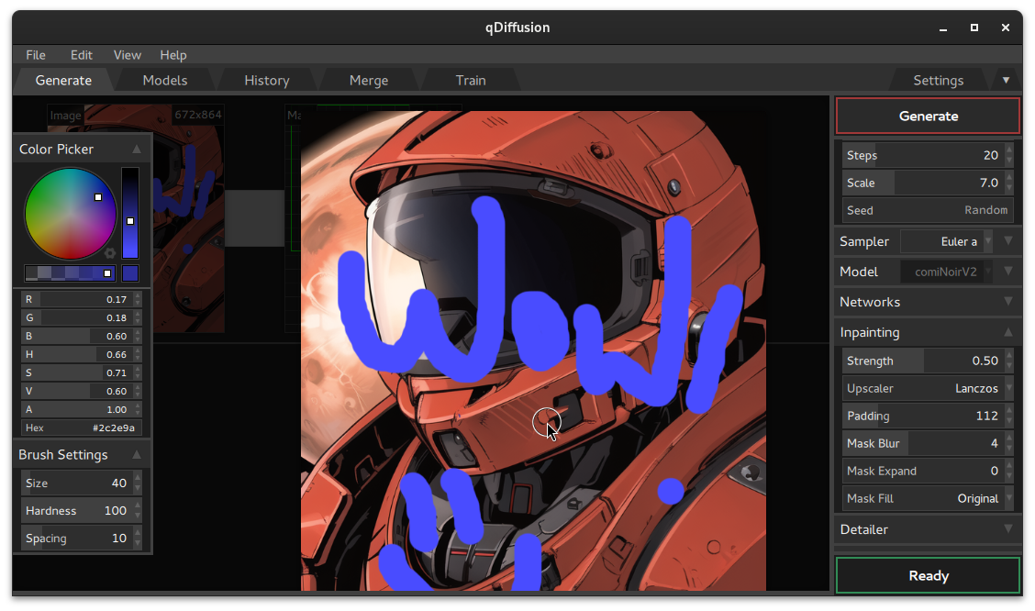Expand the Networks section
The height and width of the screenshot is (611, 1035).
tap(1008, 302)
